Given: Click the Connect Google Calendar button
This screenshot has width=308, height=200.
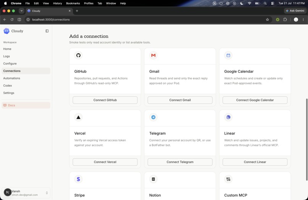Looking at the screenshot, I should tap(255, 100).
